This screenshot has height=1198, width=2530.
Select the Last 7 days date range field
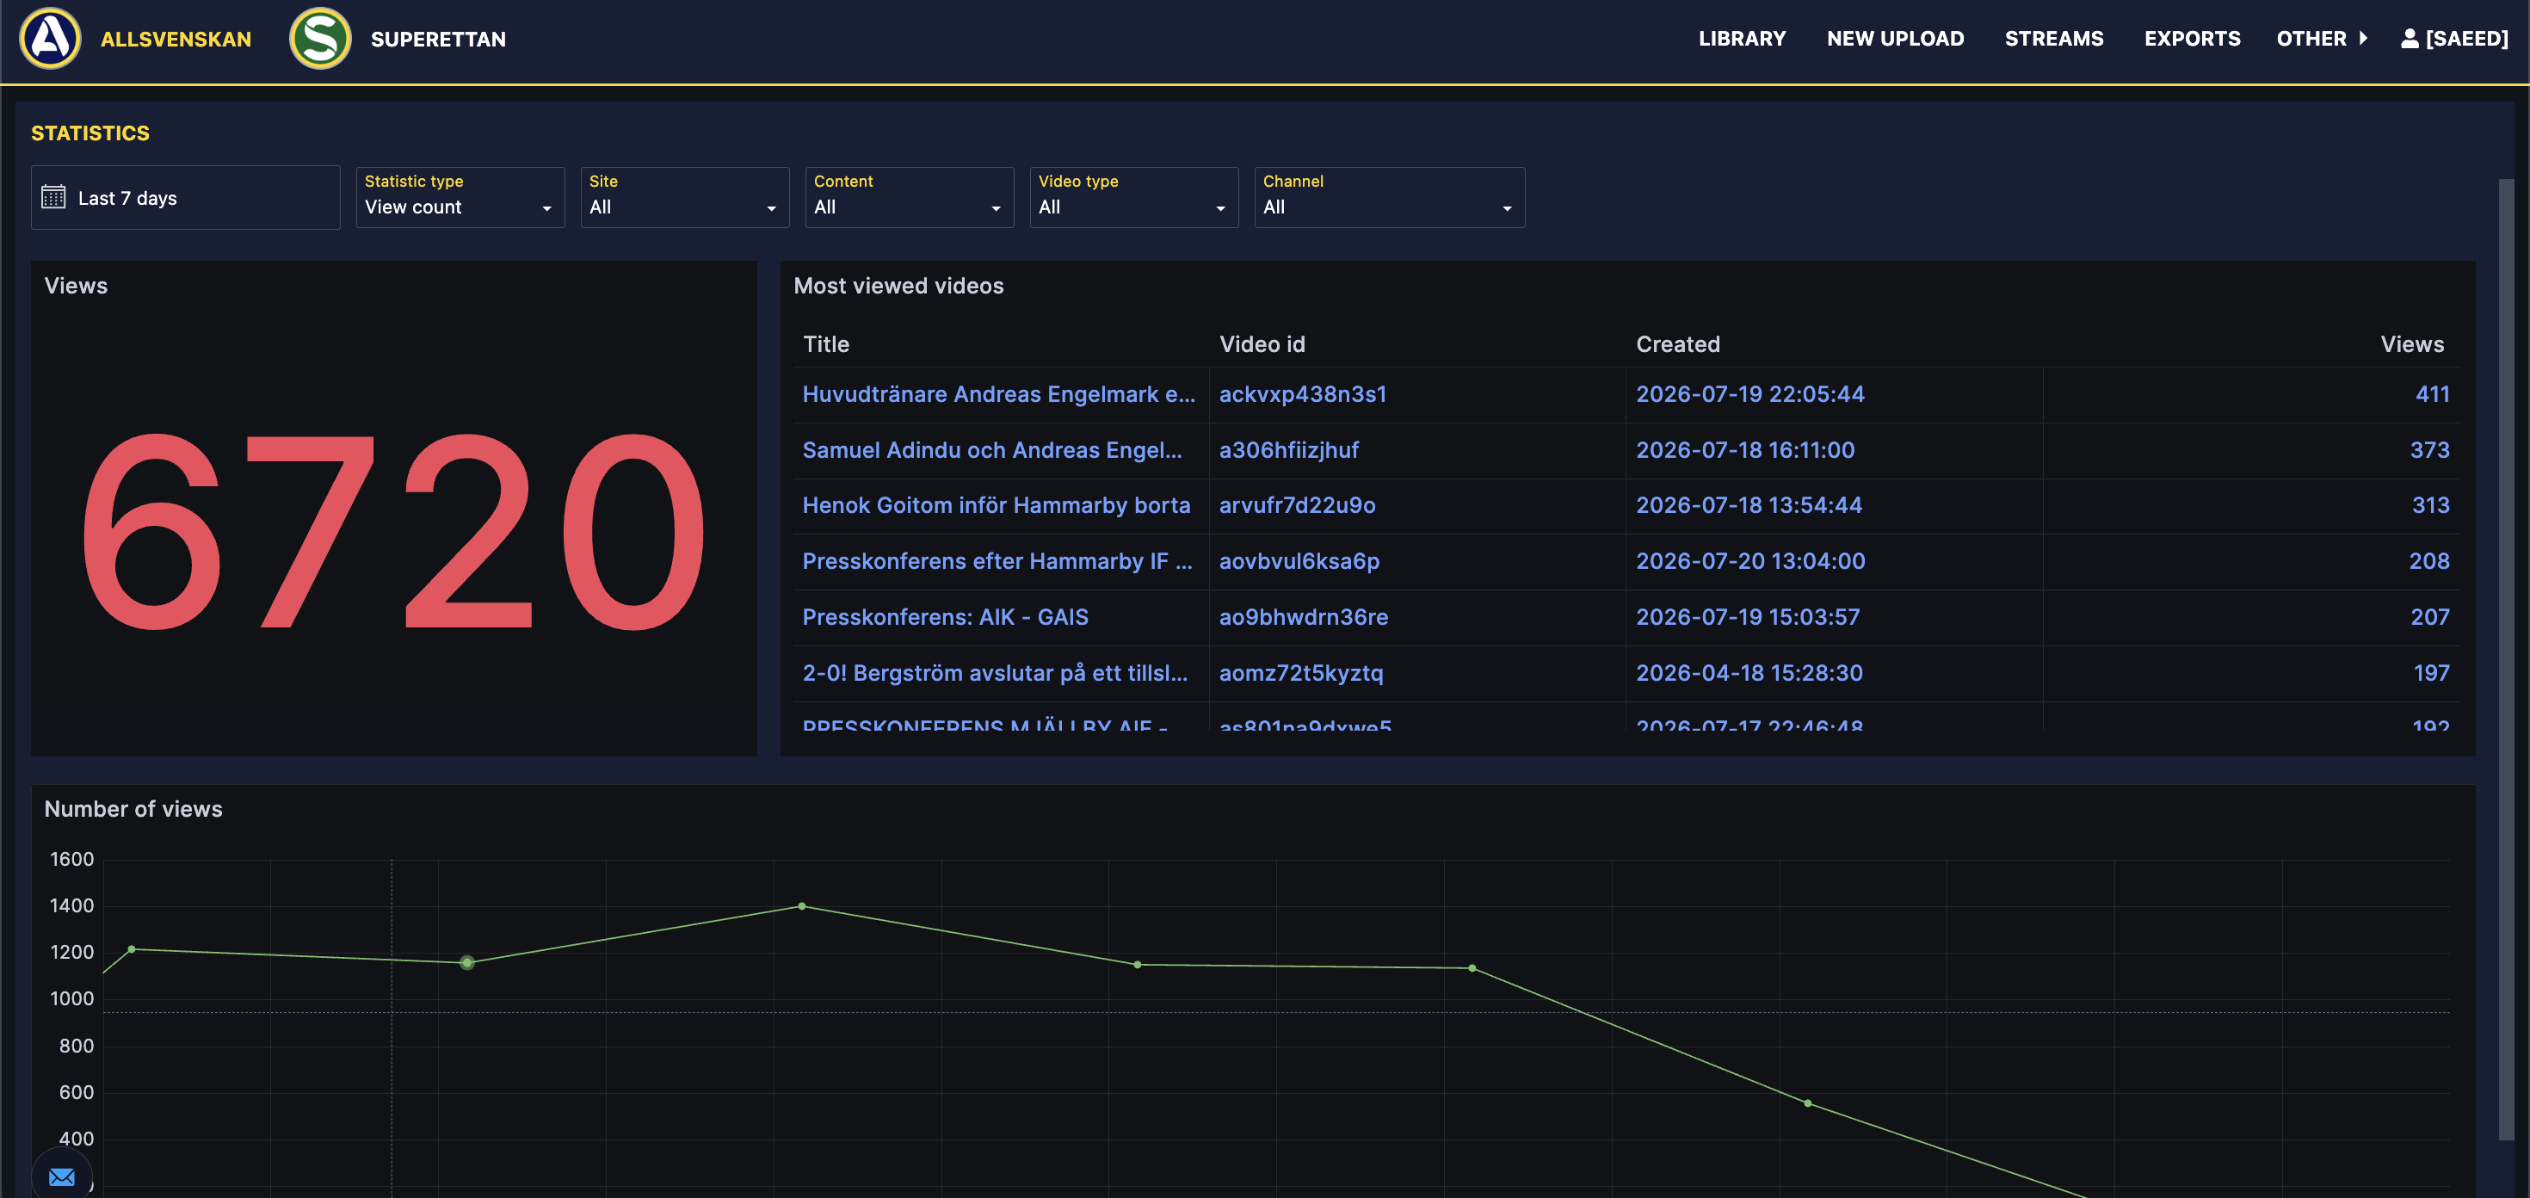[186, 197]
